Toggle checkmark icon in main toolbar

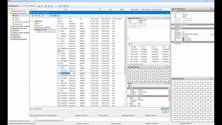click(x=60, y=6)
